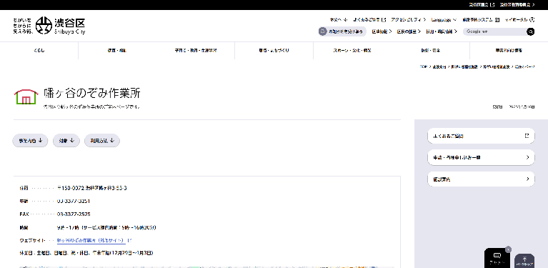Viewport: 548px width, 268px height.
Task: Open くらし navigation tab
Action: pos(39,51)
